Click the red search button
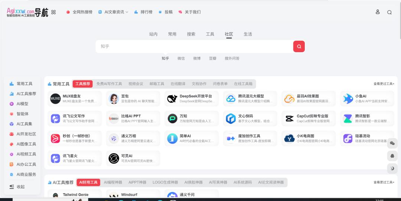Image resolution: width=401 pixels, height=201 pixels. pyautogui.click(x=299, y=46)
